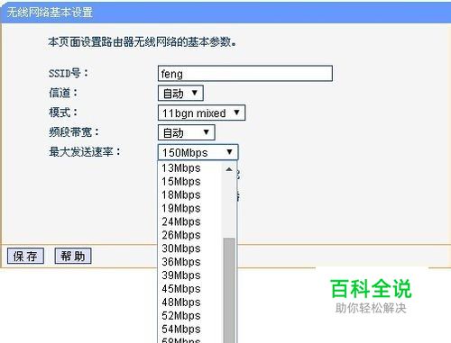Choose 19Mbps in the dropdown list
Image resolution: width=451 pixels, height=343 pixels.
click(x=190, y=208)
